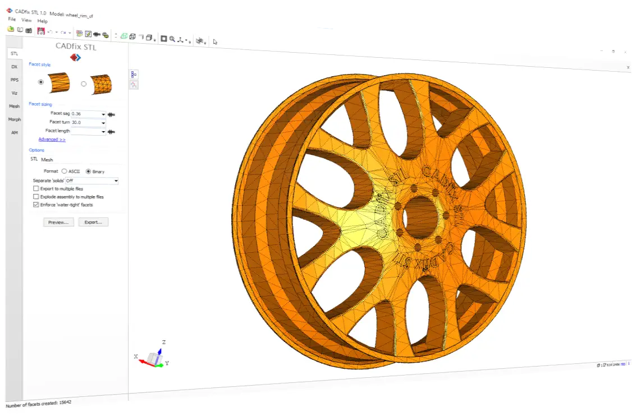This screenshot has height=417, width=641.
Task: Click the open model folder icon
Action: pyautogui.click(x=11, y=29)
